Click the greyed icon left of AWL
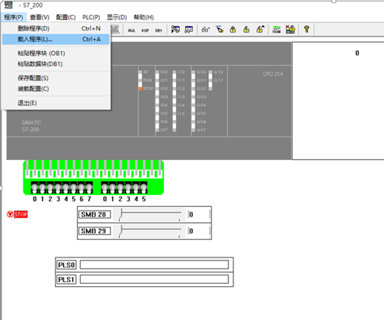Image resolution: width=384 pixels, height=320 pixels. pos(116,30)
